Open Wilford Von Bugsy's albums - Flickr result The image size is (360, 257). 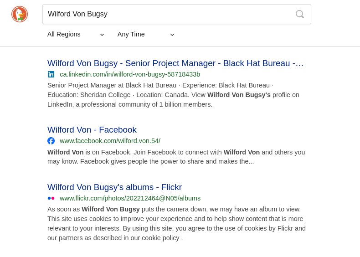(114, 187)
